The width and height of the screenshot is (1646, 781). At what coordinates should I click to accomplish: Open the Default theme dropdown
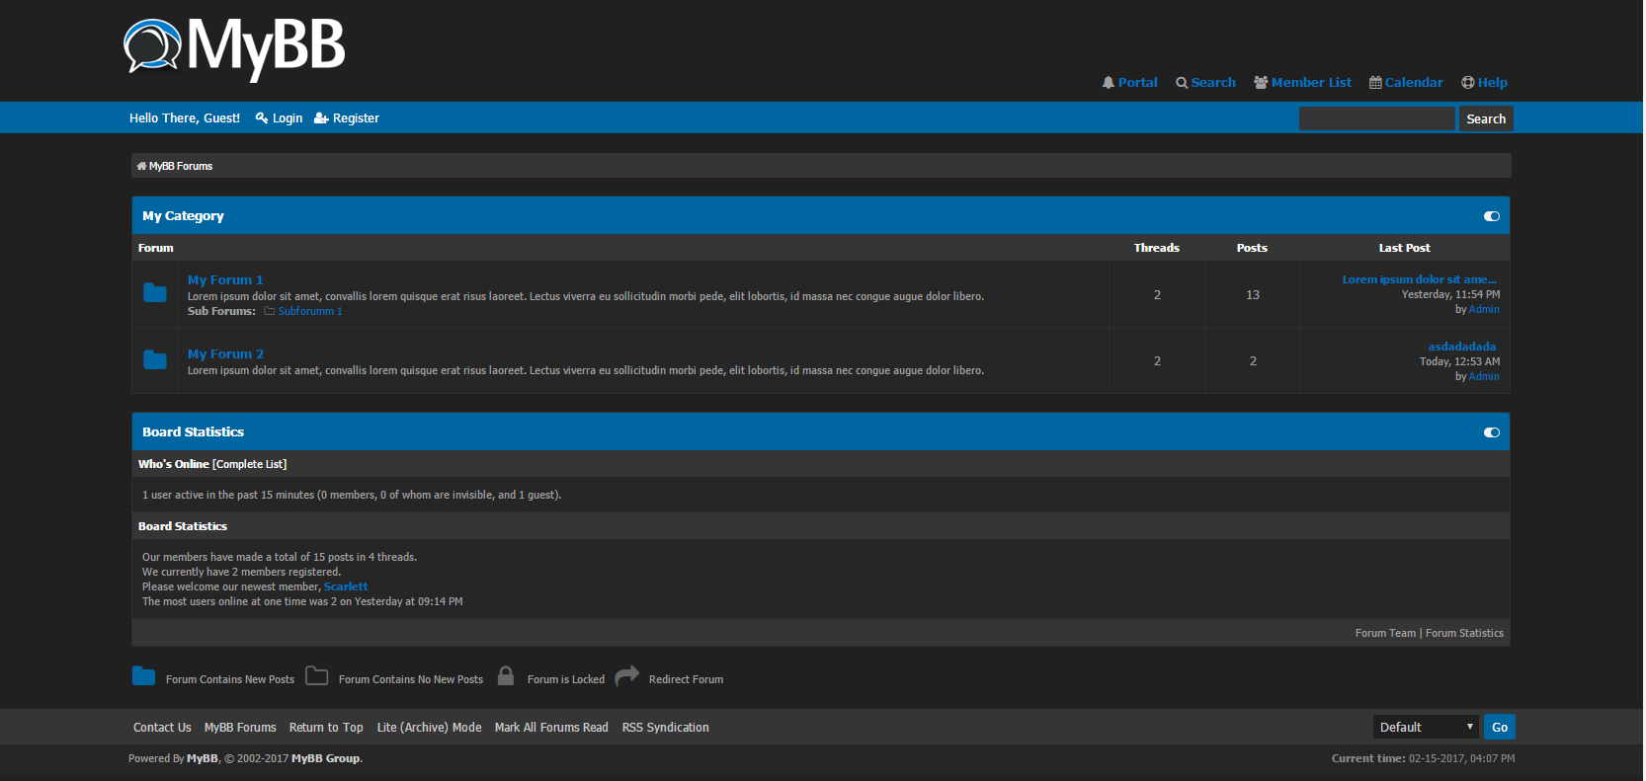coord(1425,728)
